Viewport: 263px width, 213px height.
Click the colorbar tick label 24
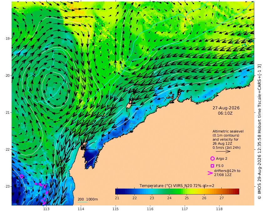point(169,198)
